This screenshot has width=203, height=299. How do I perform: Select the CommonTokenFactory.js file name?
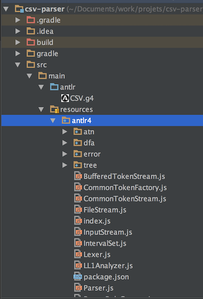(125, 187)
